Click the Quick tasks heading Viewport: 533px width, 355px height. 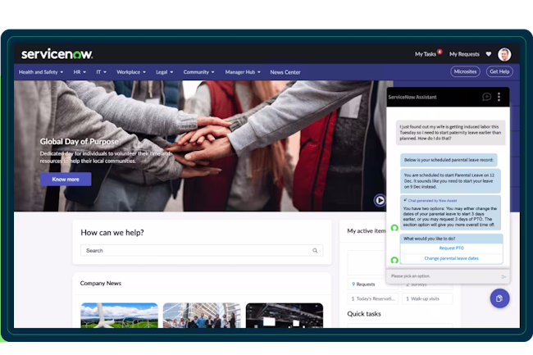pyautogui.click(x=364, y=314)
